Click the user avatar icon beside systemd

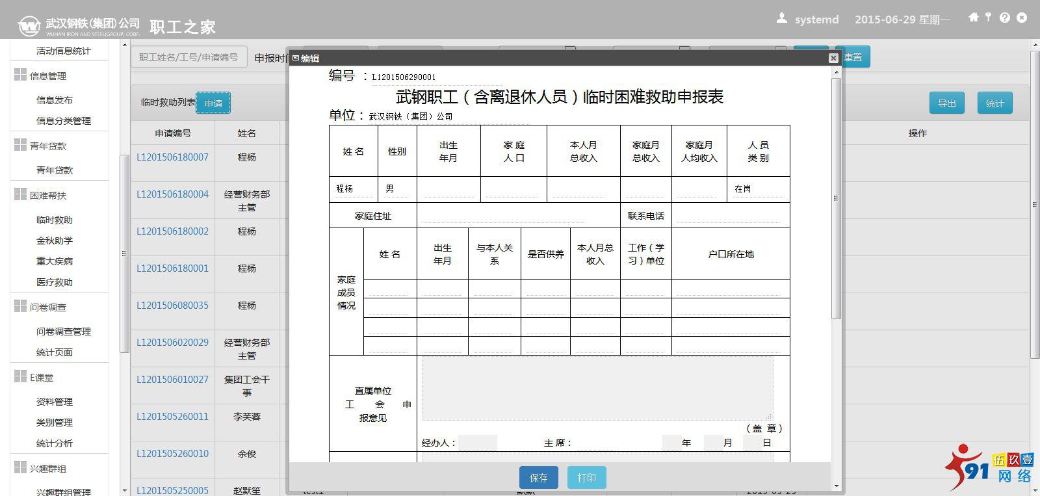pos(782,18)
